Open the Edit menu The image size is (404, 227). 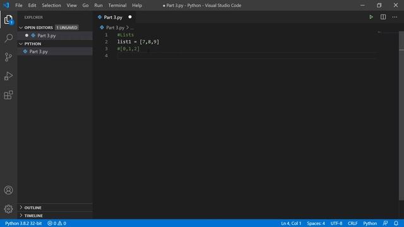(32, 5)
